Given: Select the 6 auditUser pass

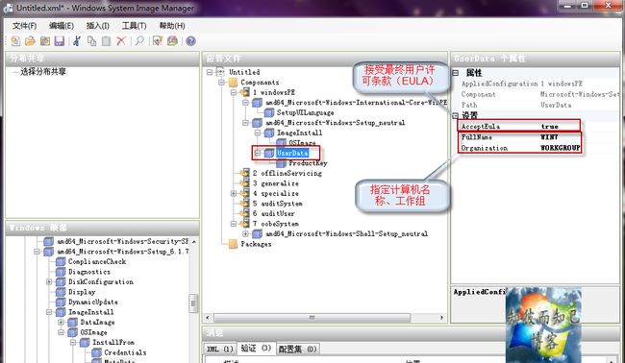Looking at the screenshot, I should tap(275, 213).
